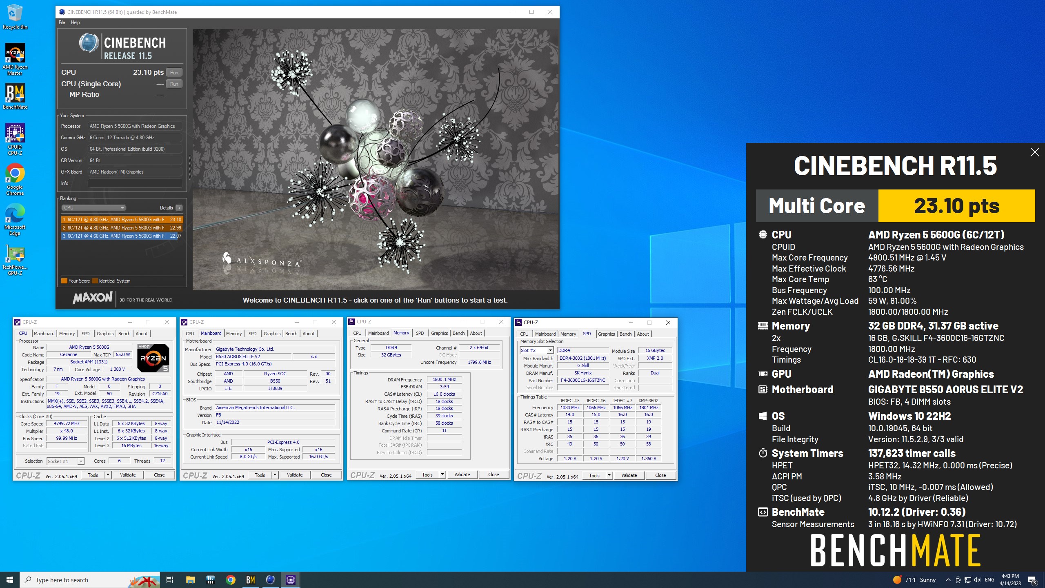
Task: Open CPUID CPU-Z desktop shortcut
Action: pos(15,139)
